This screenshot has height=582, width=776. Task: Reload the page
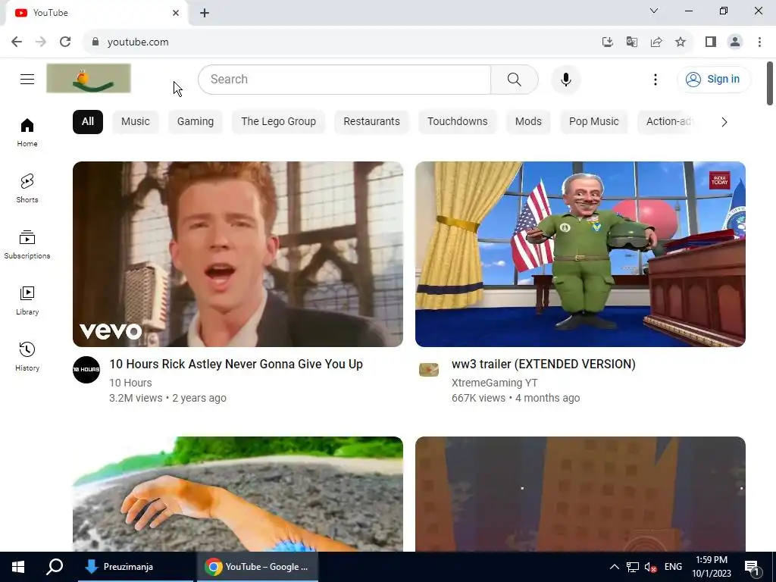(x=65, y=42)
